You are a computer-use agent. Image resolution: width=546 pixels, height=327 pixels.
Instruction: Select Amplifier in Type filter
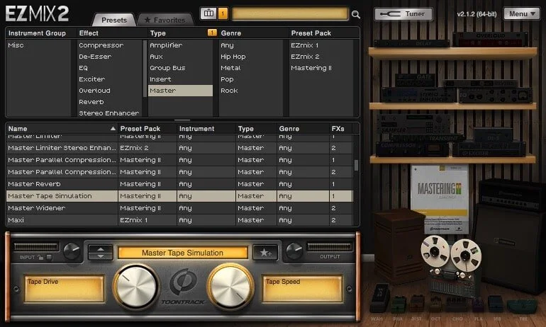tap(180, 45)
